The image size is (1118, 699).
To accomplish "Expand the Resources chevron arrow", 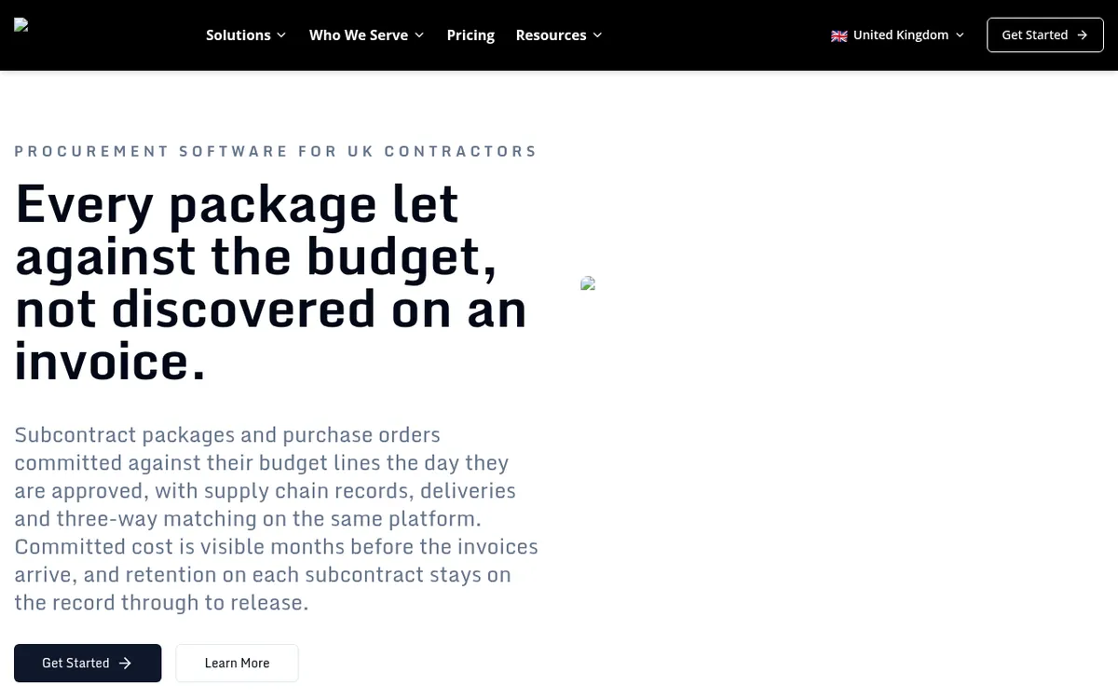I will tap(597, 35).
